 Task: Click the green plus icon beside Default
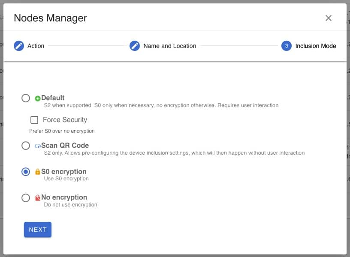coord(37,98)
